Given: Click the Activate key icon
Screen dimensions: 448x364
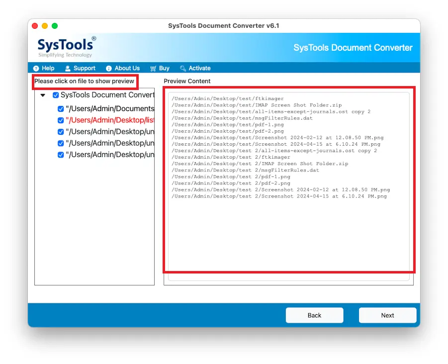Looking at the screenshot, I should (183, 68).
